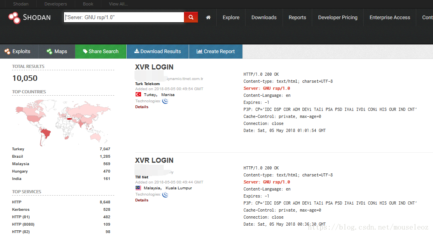The width and height of the screenshot is (433, 235).
Task: Click the red search magnifier button
Action: coord(191,17)
